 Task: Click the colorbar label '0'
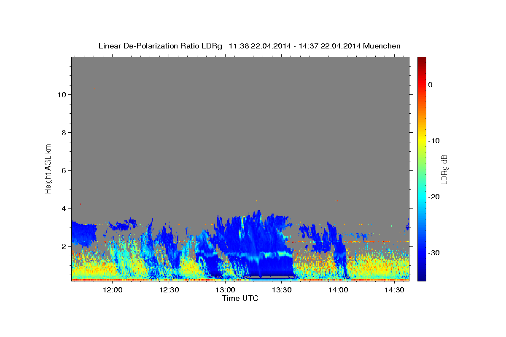click(x=431, y=85)
